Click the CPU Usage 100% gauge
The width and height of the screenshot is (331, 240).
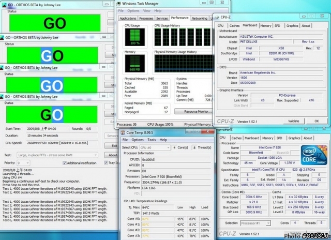tap(134, 37)
